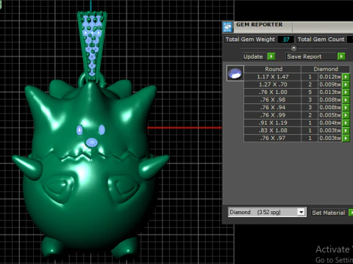The width and height of the screenshot is (353, 264).
Task: Select the .76 X .97 size cell
Action: coord(273,138)
